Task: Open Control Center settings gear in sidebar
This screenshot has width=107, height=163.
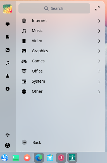Action: coord(8,135)
